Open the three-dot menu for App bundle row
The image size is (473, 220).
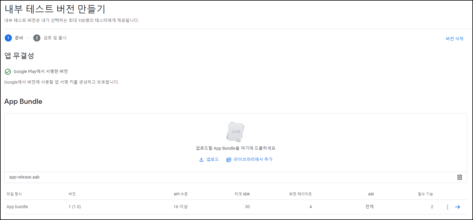pos(447,207)
